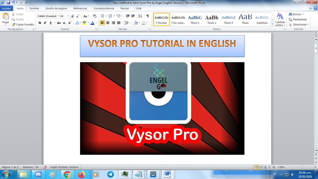The height and width of the screenshot is (179, 318).
Task: Click the volume speaker tray icon
Action: (293, 174)
